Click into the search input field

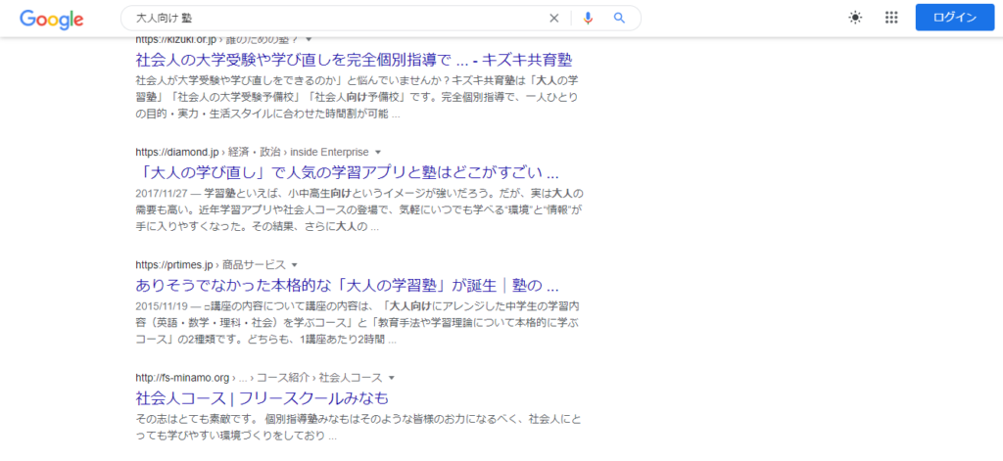coord(333,18)
